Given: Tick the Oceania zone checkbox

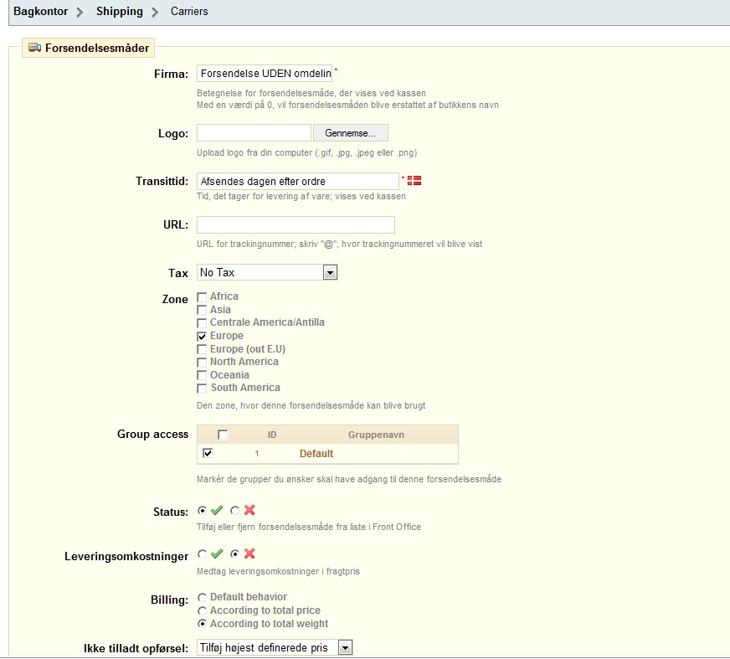Looking at the screenshot, I should 202,375.
